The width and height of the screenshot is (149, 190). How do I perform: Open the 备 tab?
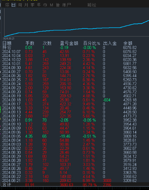(58, 5)
